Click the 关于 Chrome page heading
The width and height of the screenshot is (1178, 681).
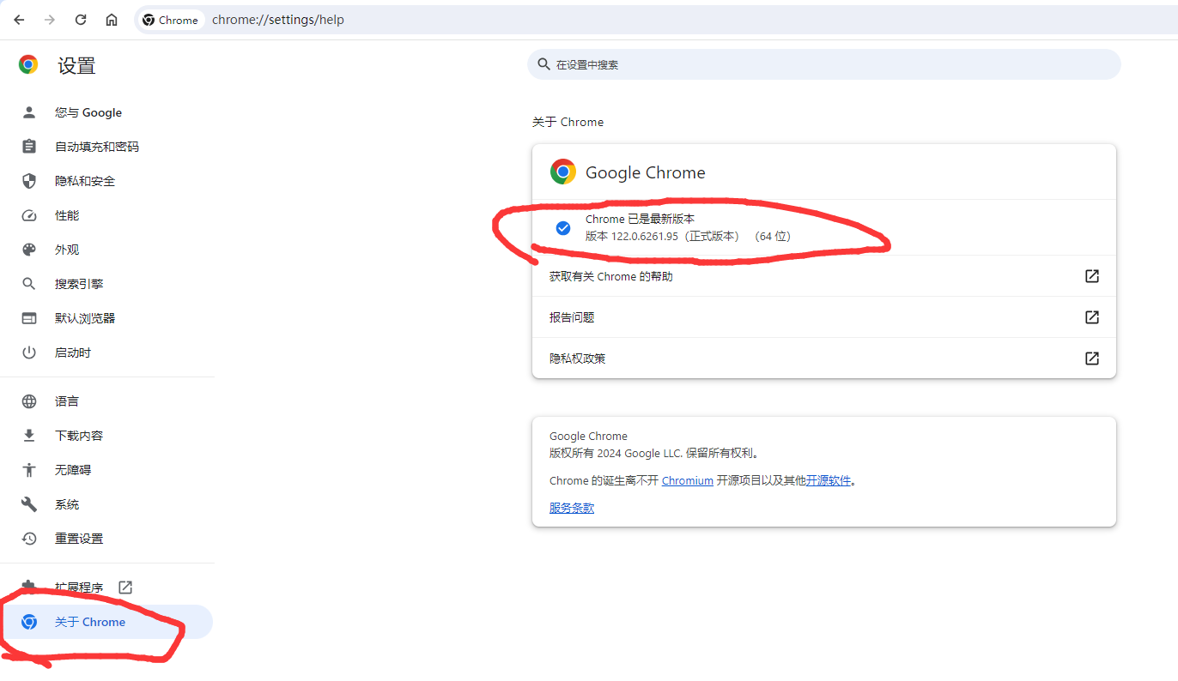point(568,122)
